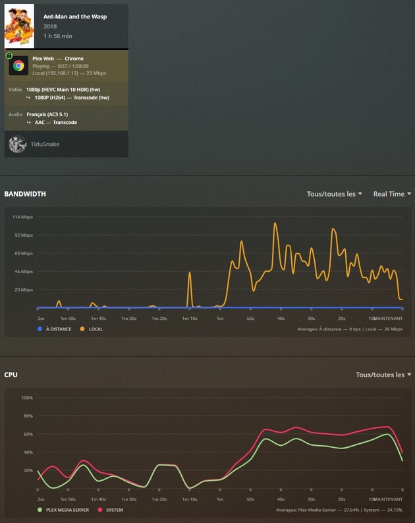Click the Chrome browser icon
Viewport: 415px width, 523px height.
[x=18, y=66]
